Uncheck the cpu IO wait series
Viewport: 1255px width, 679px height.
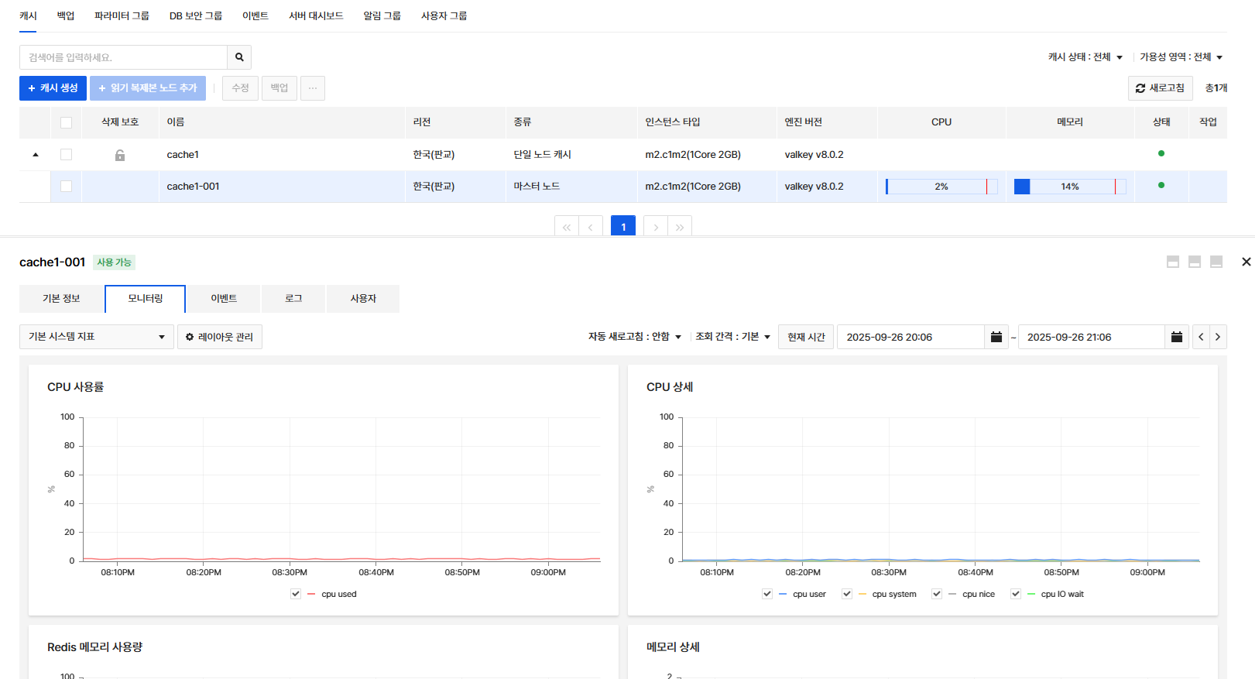coord(1016,594)
